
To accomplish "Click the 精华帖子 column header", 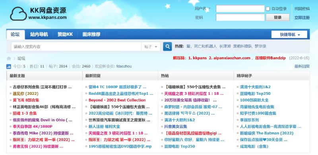I will click(244, 76).
